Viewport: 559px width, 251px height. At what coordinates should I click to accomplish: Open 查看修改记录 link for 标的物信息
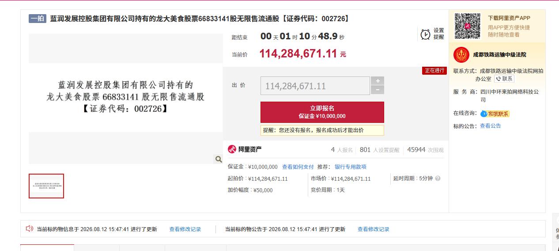(x=185, y=229)
